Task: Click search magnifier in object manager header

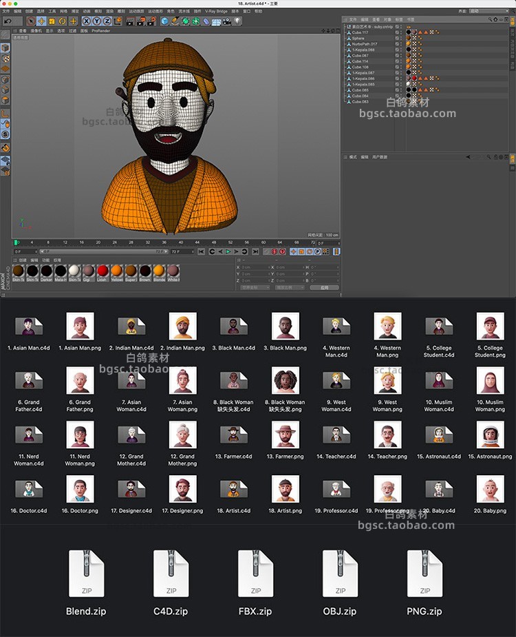Action: pos(490,19)
